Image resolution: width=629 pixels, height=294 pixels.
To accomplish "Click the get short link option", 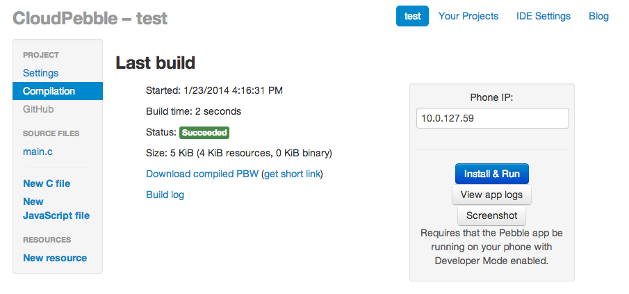I will [x=292, y=174].
